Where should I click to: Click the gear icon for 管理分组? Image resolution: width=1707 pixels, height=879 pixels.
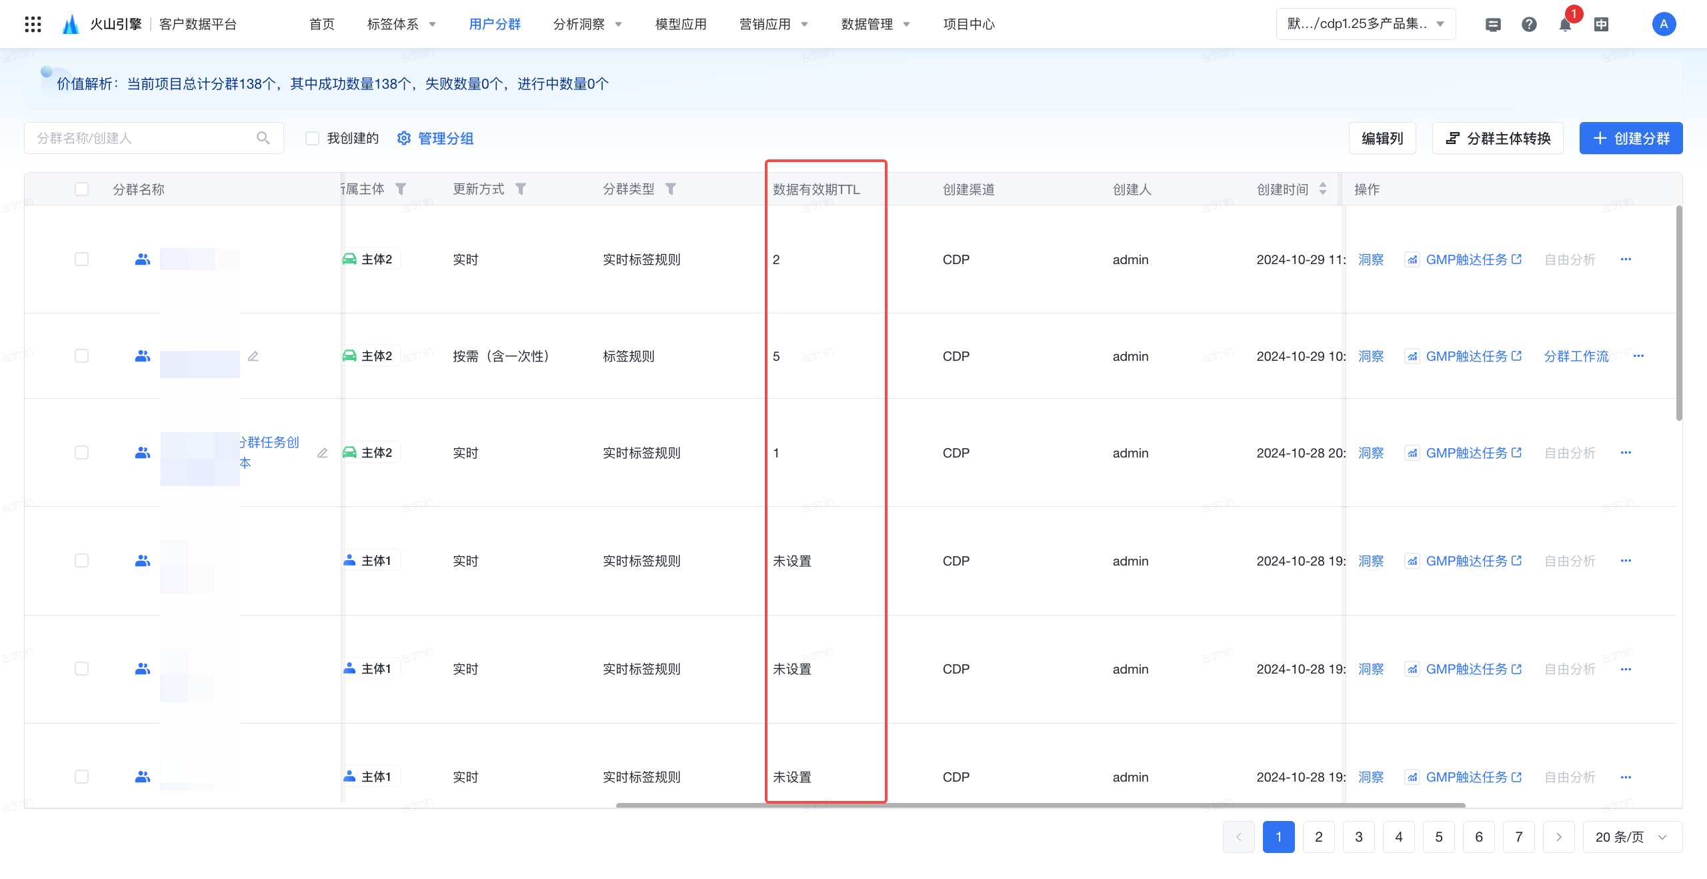[404, 138]
